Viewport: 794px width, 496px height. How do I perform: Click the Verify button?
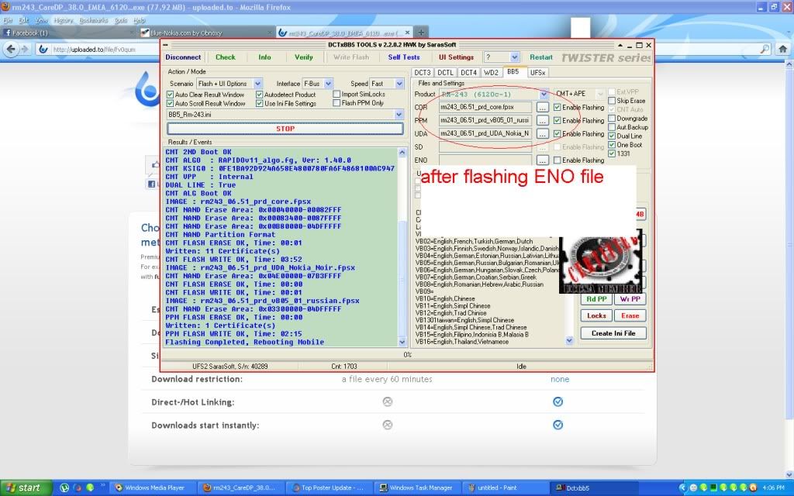304,57
